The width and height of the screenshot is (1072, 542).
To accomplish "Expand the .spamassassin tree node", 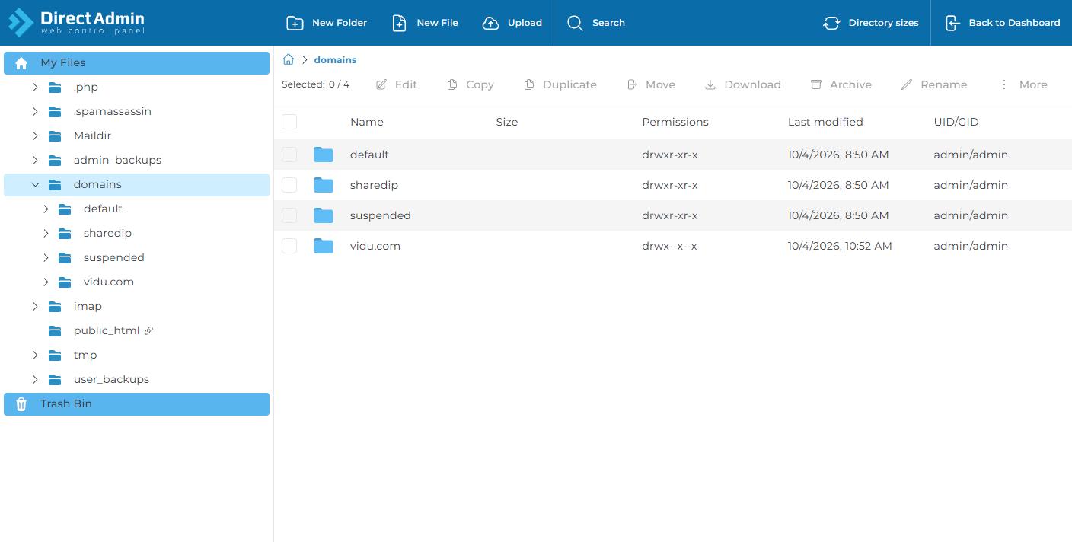I will coord(35,112).
